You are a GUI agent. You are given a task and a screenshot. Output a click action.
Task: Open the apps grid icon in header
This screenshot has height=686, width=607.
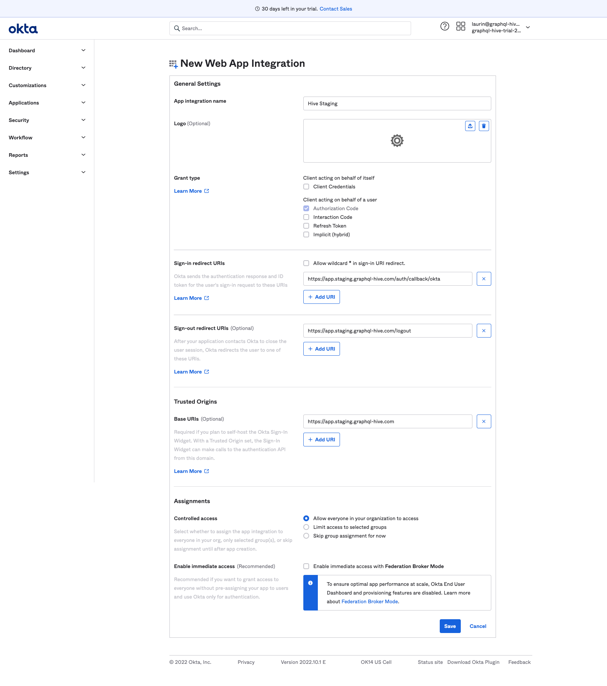coord(461,26)
